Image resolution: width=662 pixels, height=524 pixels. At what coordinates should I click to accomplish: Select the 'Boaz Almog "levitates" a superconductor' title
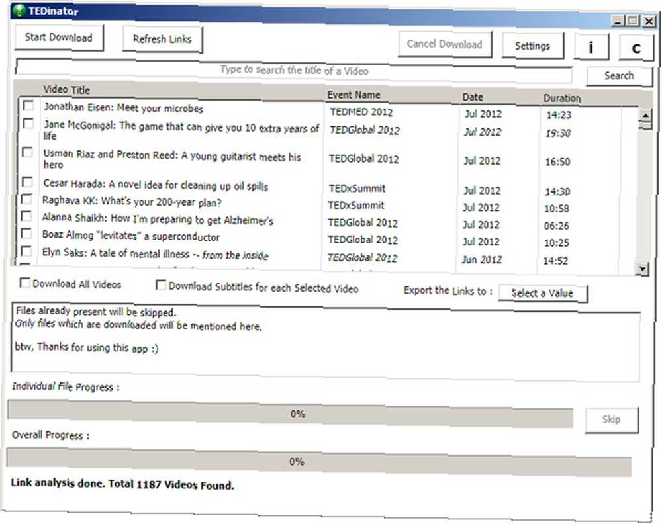coord(131,236)
